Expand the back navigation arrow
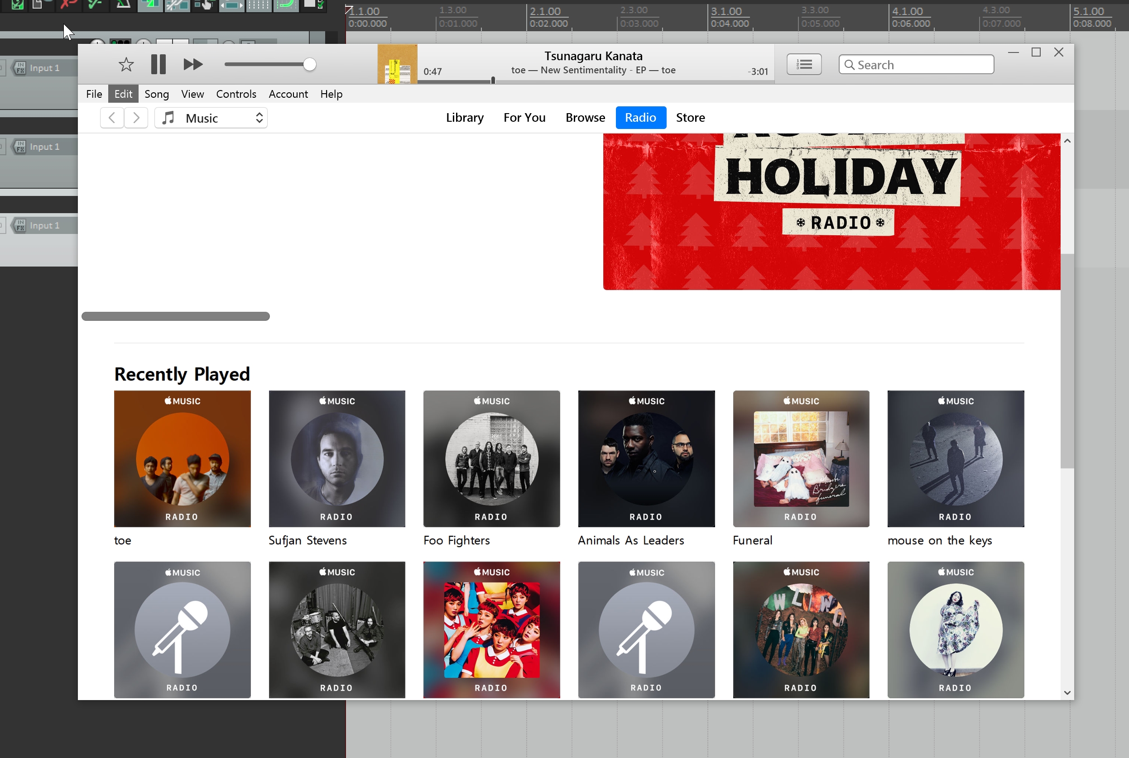Viewport: 1129px width, 758px height. point(112,117)
